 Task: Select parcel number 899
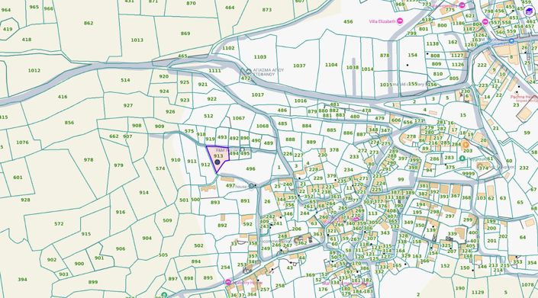pyautogui.click(x=93, y=282)
